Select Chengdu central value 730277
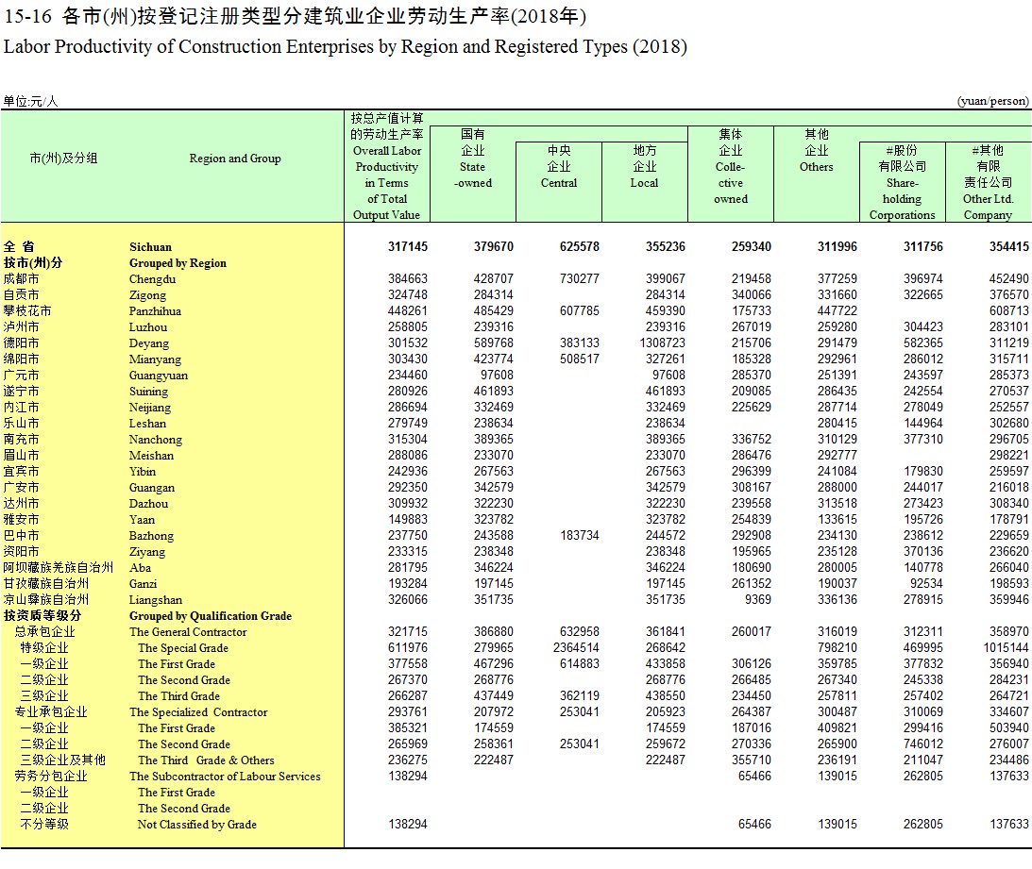 click(579, 279)
